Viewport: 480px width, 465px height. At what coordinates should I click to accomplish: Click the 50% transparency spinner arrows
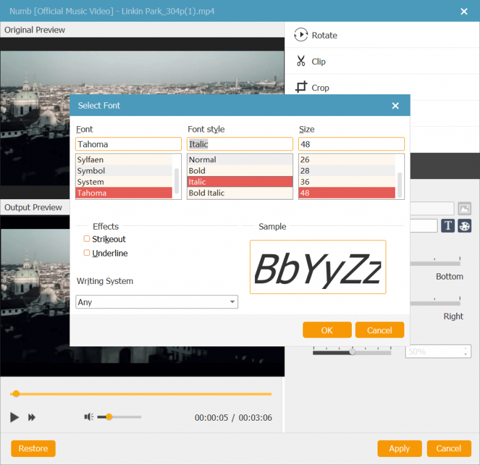pos(465,351)
